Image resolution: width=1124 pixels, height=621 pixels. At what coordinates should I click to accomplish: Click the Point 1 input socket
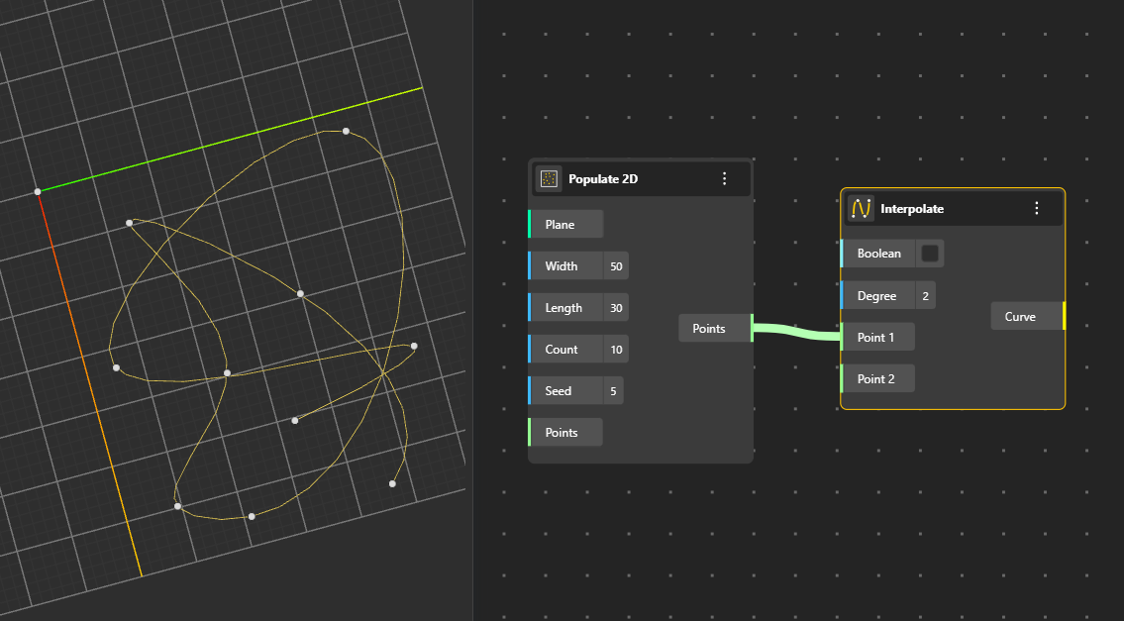[875, 338]
